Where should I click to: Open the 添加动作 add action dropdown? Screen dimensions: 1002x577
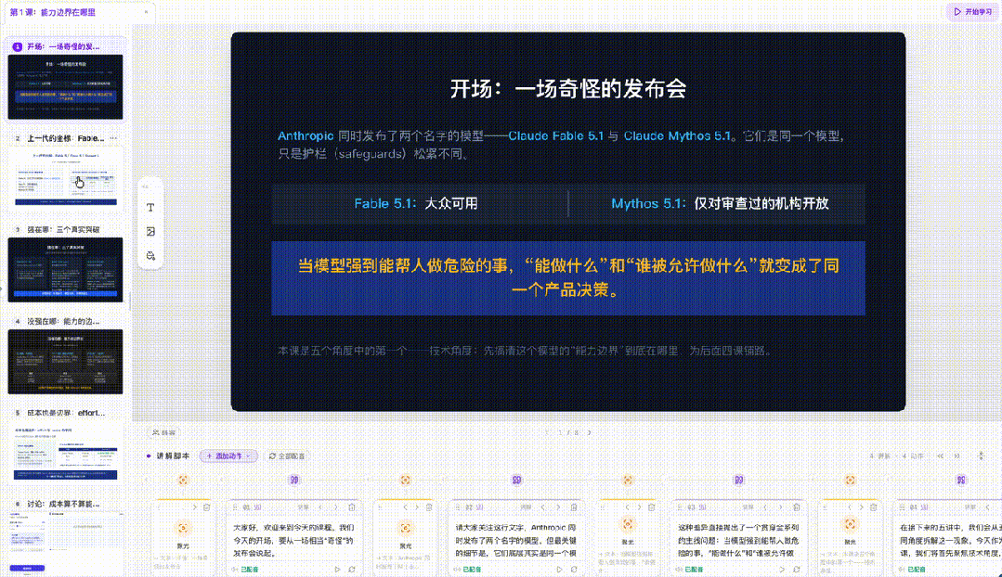click(x=228, y=455)
